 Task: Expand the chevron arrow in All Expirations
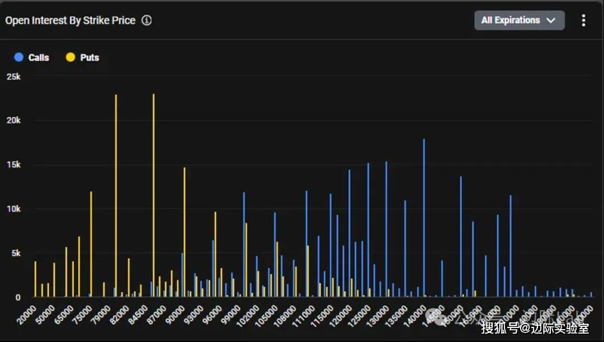coord(551,21)
